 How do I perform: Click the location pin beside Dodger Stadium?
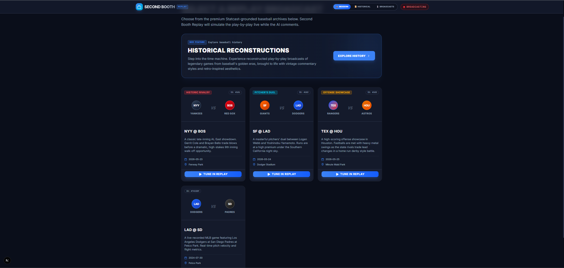(x=254, y=164)
